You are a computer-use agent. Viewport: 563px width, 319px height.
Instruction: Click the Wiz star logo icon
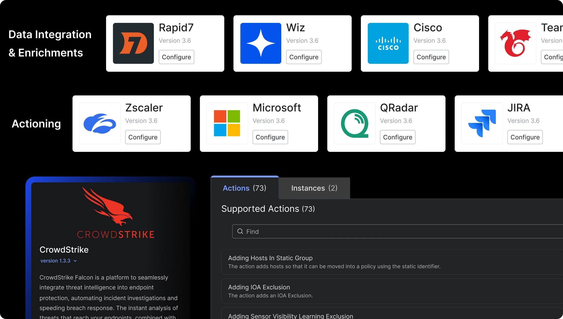(x=261, y=43)
